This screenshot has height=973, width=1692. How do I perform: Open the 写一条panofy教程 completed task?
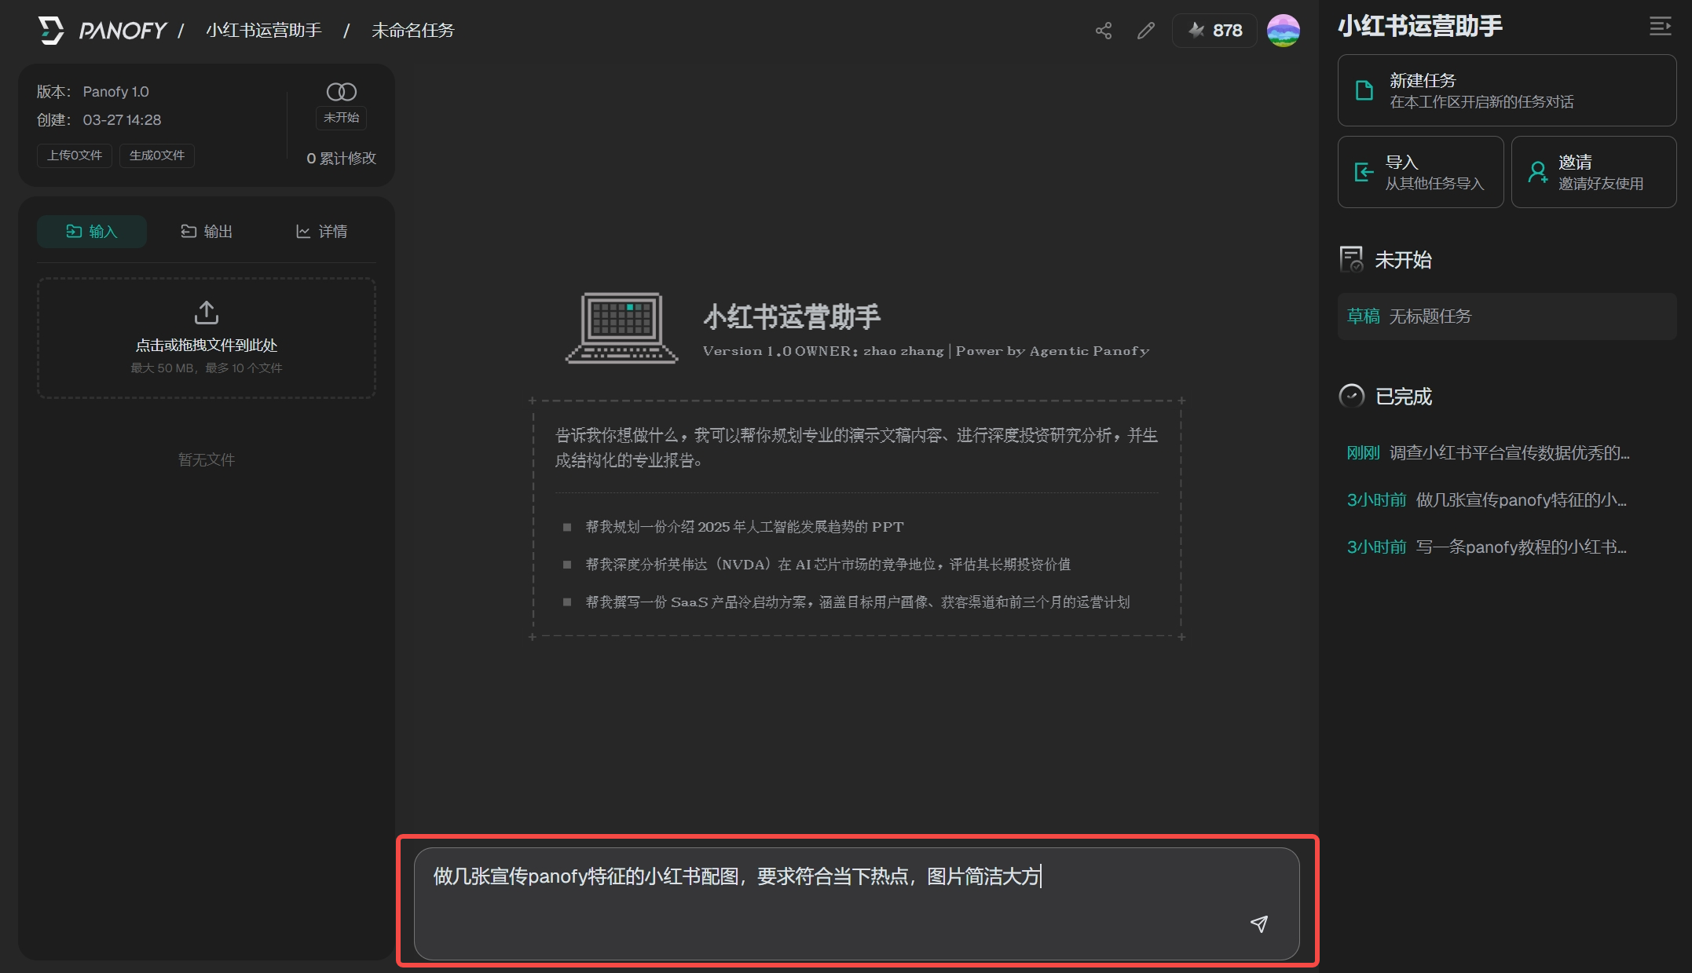(x=1487, y=547)
